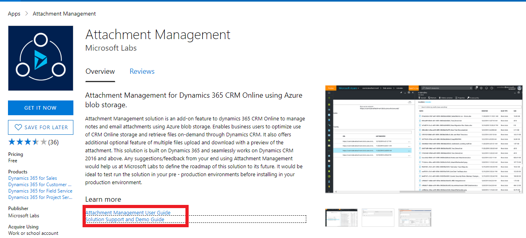
Task: Click the heart icon in Save For Later
Action: tap(18, 127)
